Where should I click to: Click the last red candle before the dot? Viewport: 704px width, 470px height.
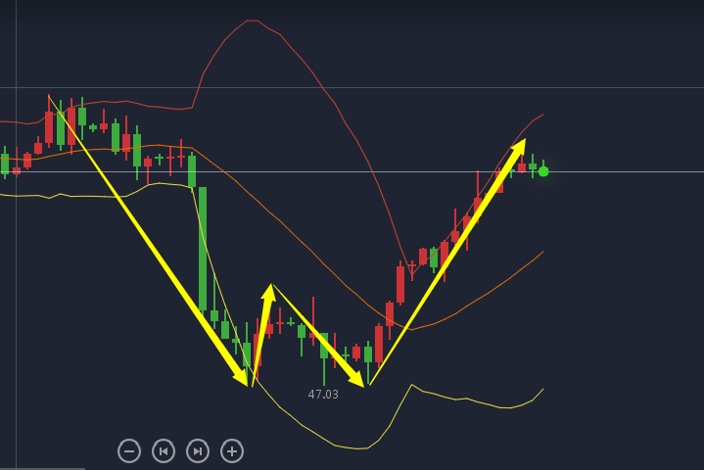pyautogui.click(x=522, y=167)
